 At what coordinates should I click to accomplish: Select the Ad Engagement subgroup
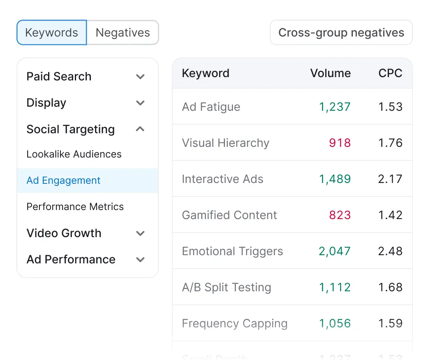(63, 180)
